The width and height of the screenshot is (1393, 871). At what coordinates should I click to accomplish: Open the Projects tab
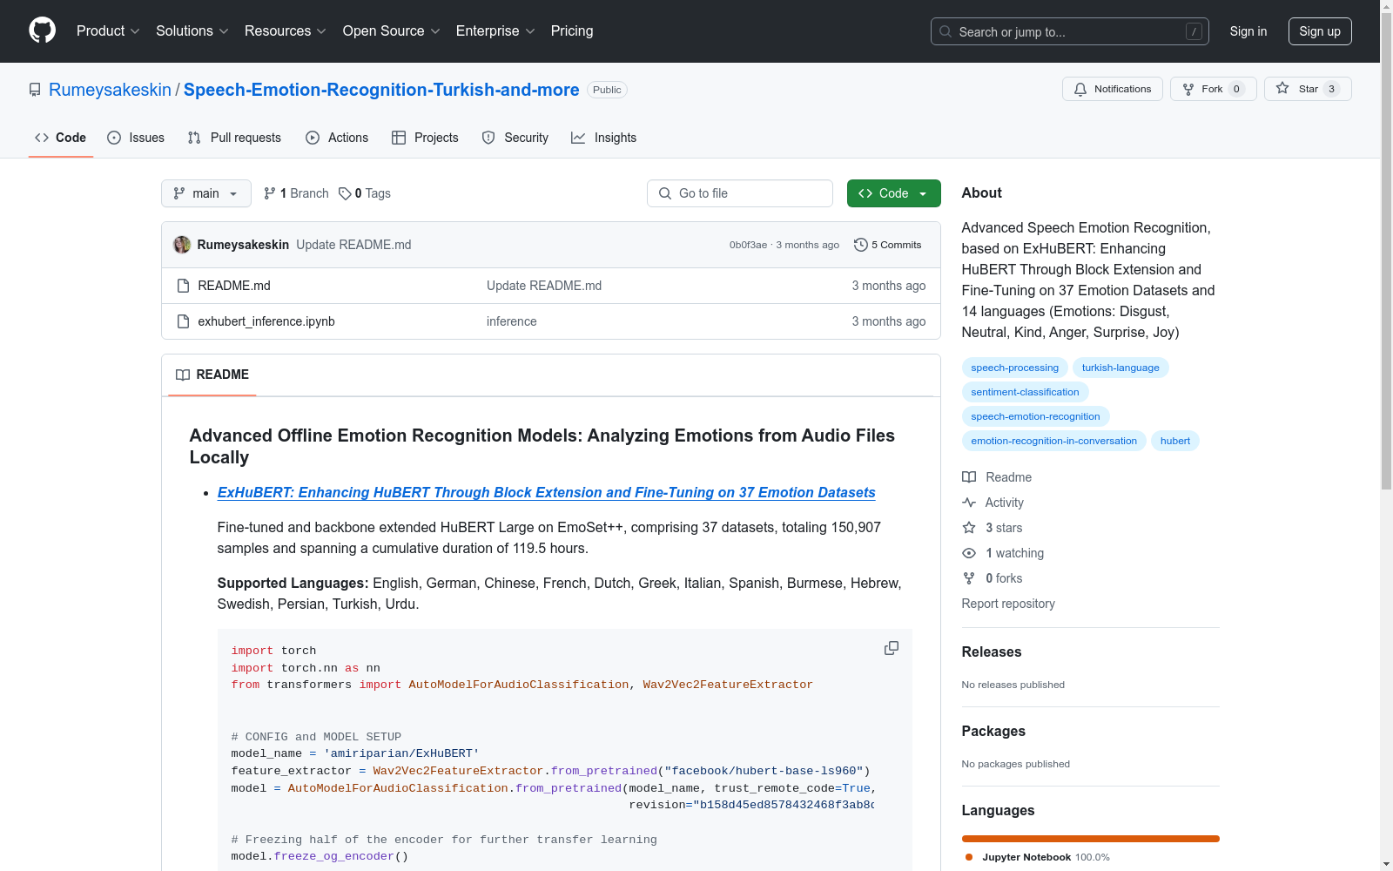(x=425, y=138)
